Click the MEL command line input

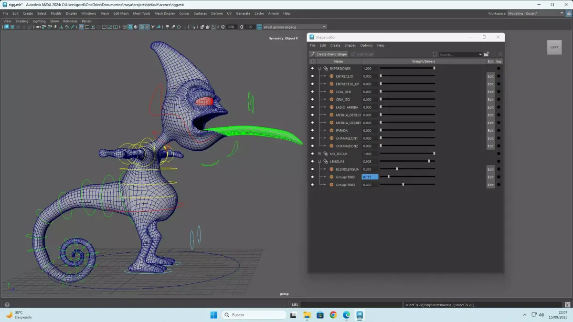click(x=352, y=305)
